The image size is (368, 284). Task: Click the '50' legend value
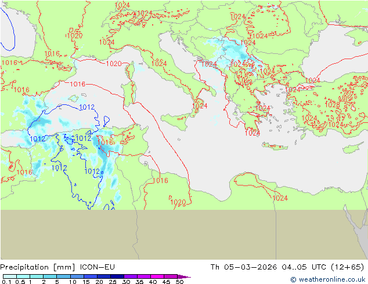(x=179, y=282)
